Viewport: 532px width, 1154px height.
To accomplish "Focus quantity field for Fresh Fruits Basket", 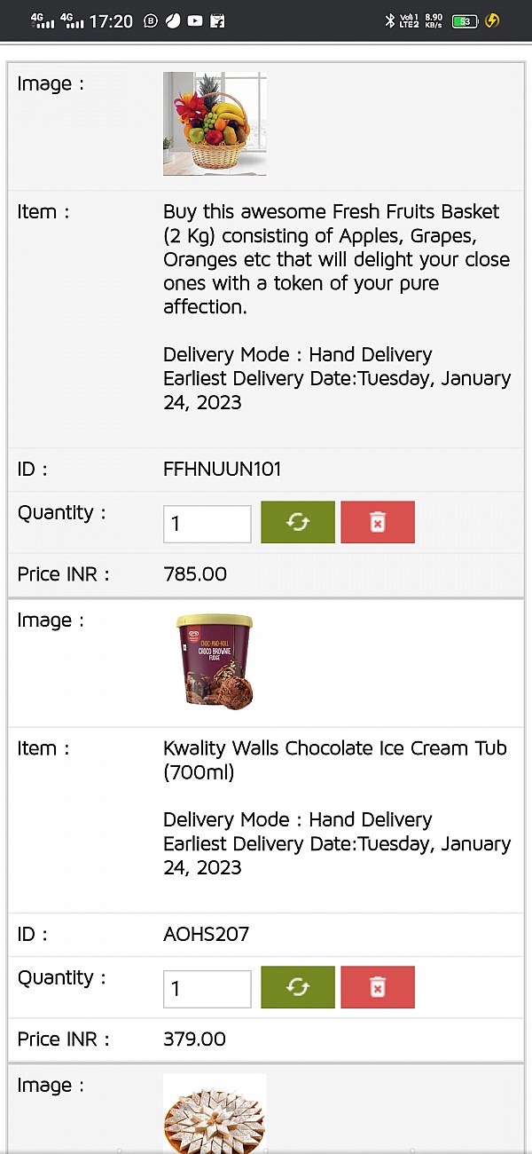I will point(207,524).
